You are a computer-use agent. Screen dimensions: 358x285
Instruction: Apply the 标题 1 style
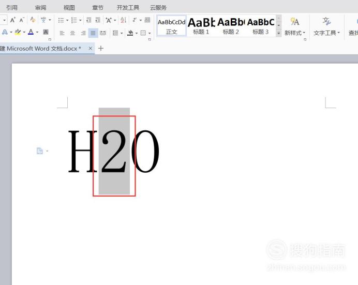pyautogui.click(x=201, y=26)
